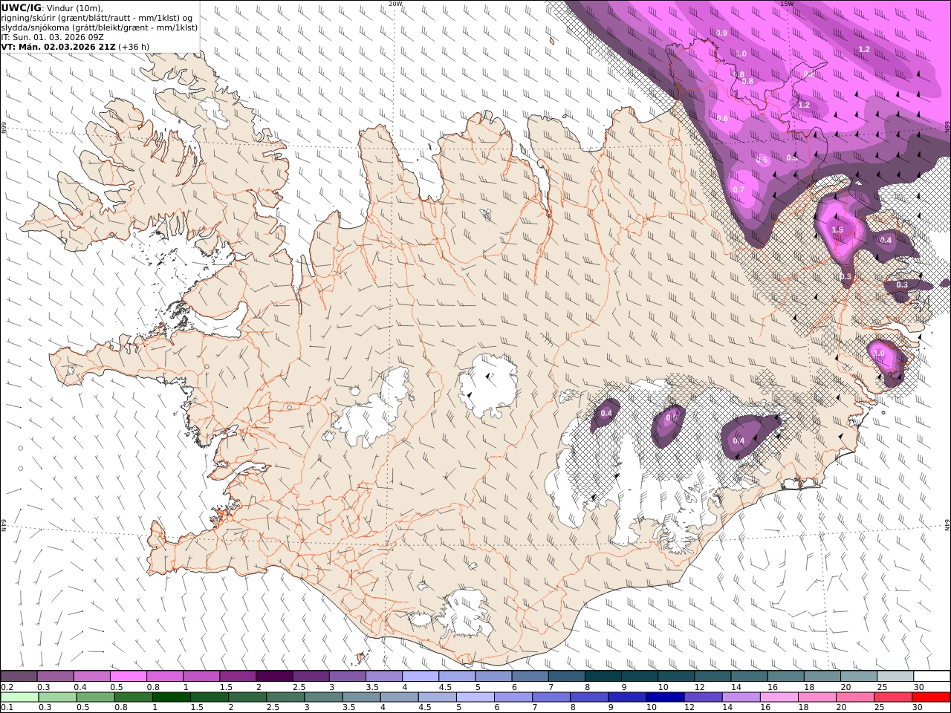Click the 1.5 magenta-purple swatch in upper legend

click(238, 677)
